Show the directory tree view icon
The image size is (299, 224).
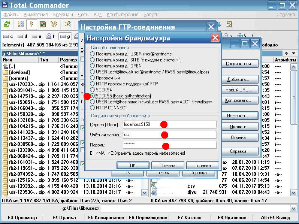54,24
